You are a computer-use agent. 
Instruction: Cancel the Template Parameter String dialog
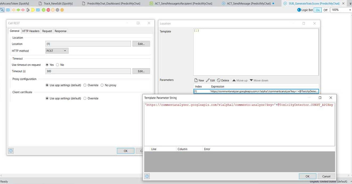(x=326, y=176)
